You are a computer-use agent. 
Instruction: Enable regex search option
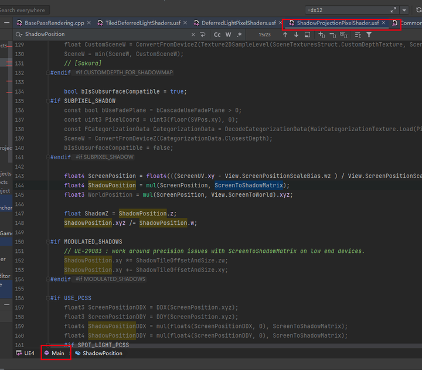click(x=239, y=35)
